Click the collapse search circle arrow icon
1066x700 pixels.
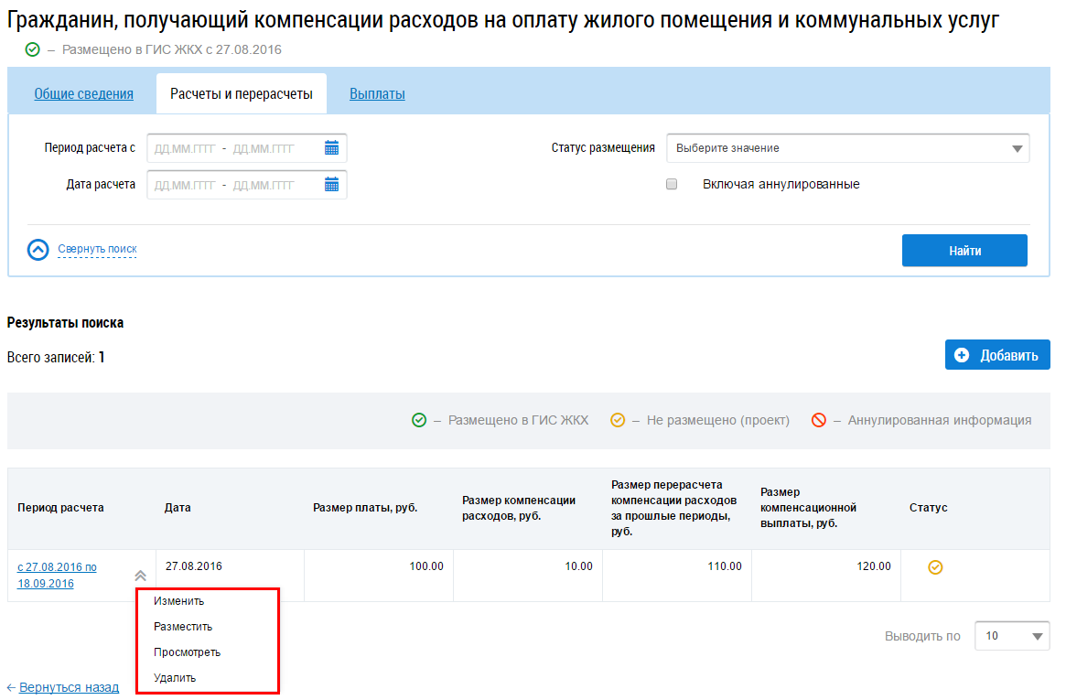[x=38, y=250]
